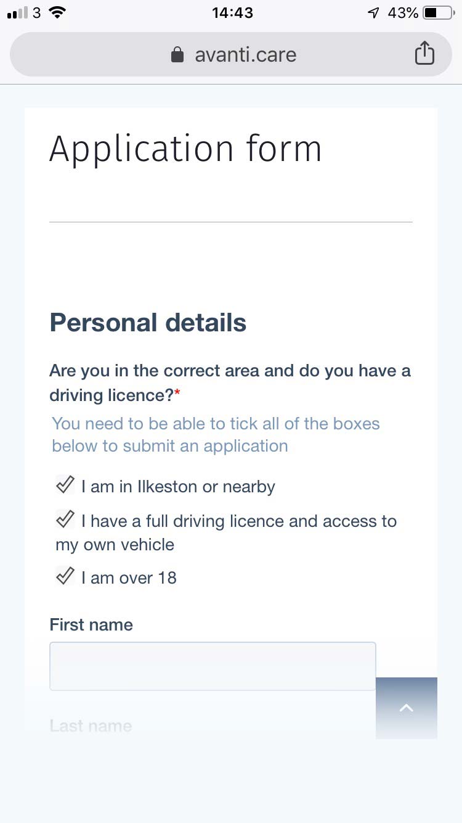Click the padlock icon beside avanti.care
462x823 pixels.
point(177,55)
